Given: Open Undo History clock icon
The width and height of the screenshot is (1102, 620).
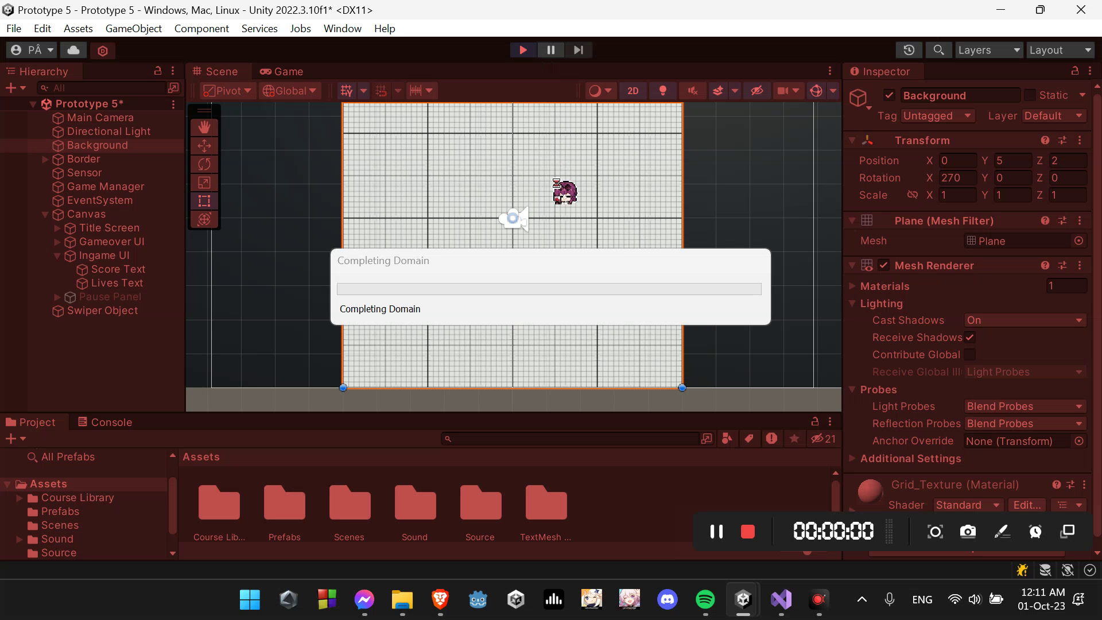Looking at the screenshot, I should (x=909, y=50).
